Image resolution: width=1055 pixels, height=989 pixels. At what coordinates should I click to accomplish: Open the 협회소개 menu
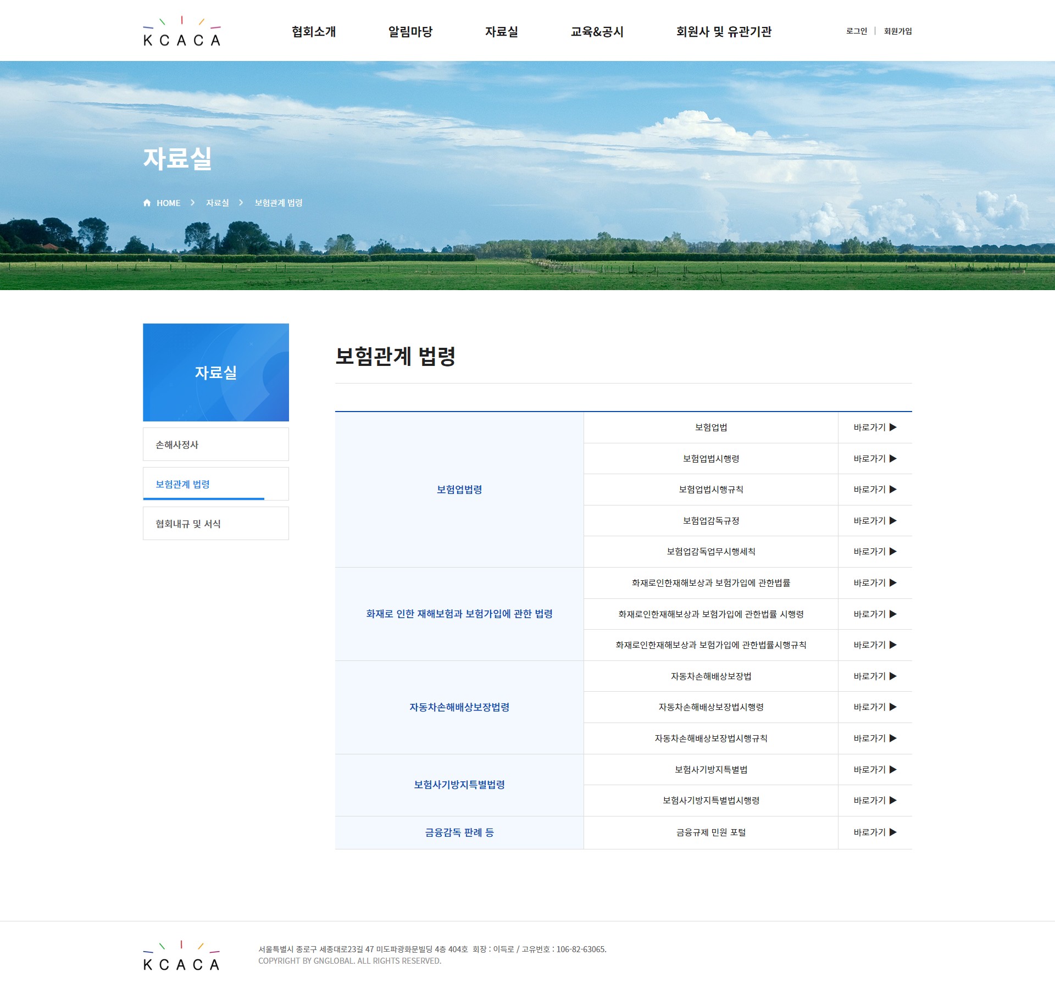314,31
